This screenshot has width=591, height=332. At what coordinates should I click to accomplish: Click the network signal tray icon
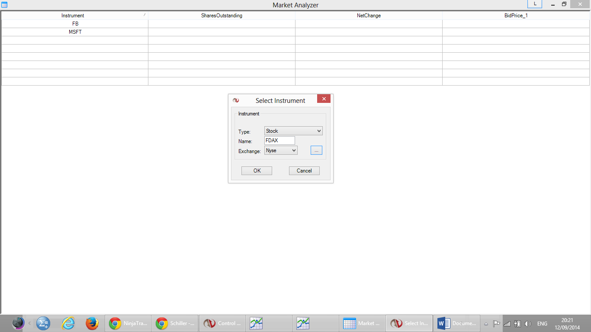pyautogui.click(x=507, y=323)
